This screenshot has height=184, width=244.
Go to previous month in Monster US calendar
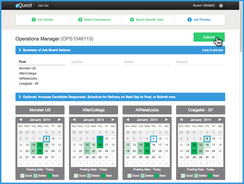21,120
